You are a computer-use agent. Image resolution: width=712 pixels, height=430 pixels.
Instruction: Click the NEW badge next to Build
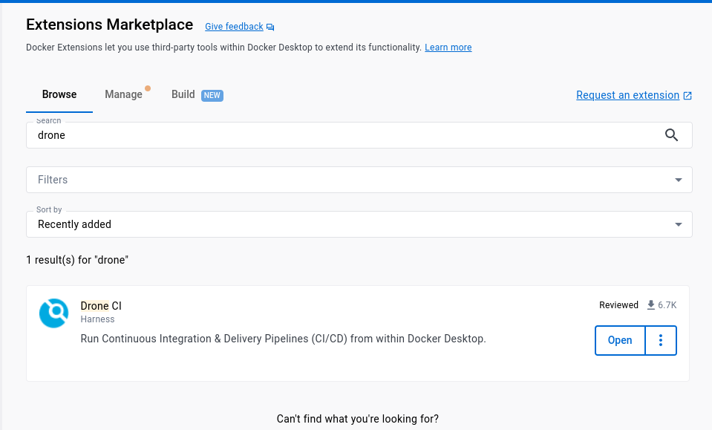[x=212, y=95]
